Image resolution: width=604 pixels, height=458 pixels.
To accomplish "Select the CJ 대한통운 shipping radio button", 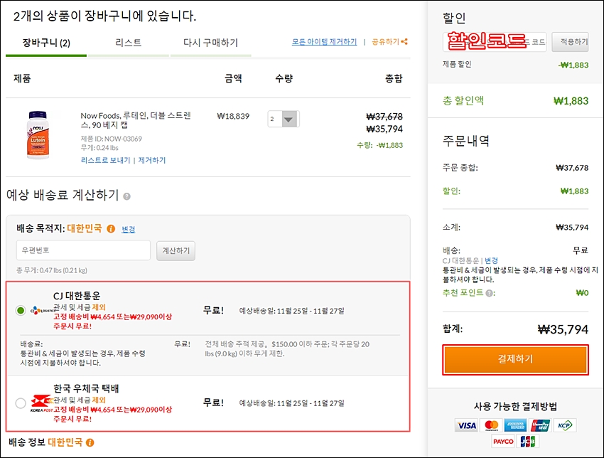I will [x=21, y=310].
